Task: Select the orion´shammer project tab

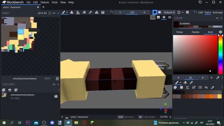Action: 21,7
